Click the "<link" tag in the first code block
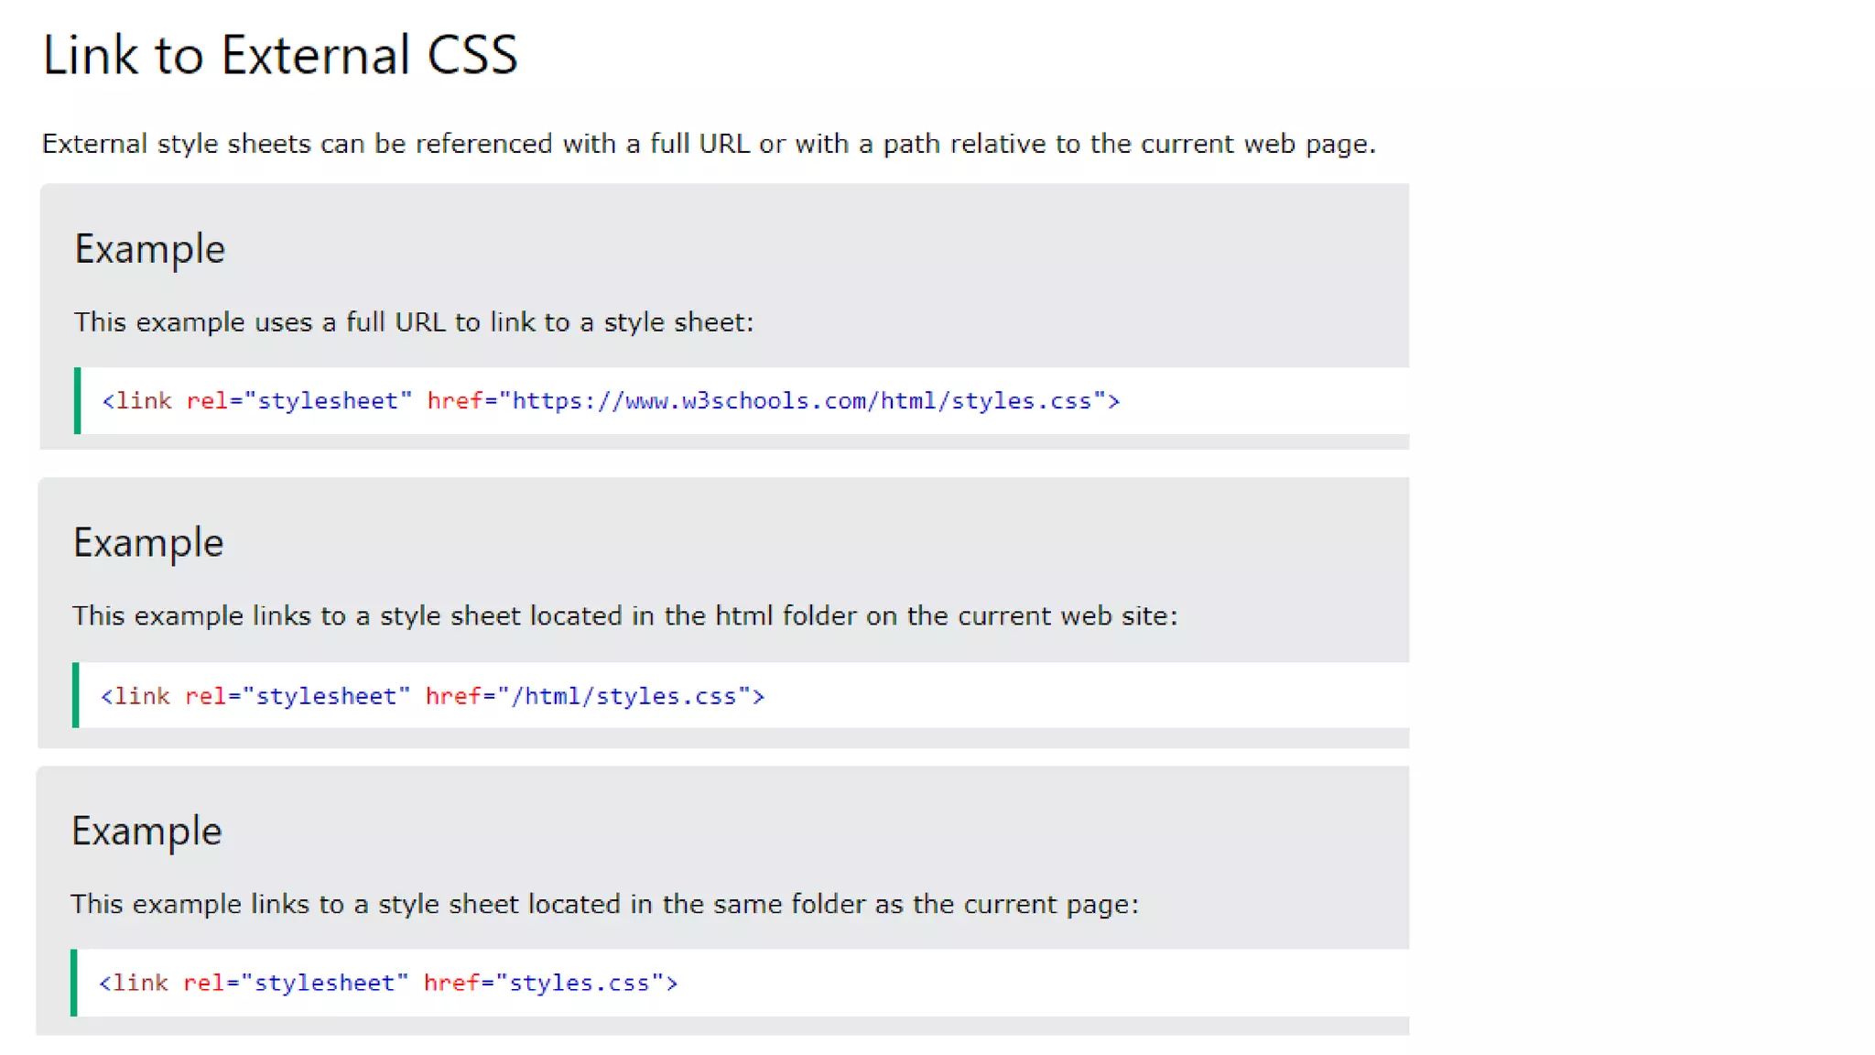This screenshot has width=1875, height=1055. tap(137, 401)
